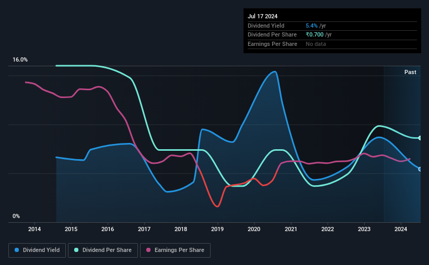Click the 2018 x-axis label
This screenshot has width=429, height=265.
click(181, 229)
